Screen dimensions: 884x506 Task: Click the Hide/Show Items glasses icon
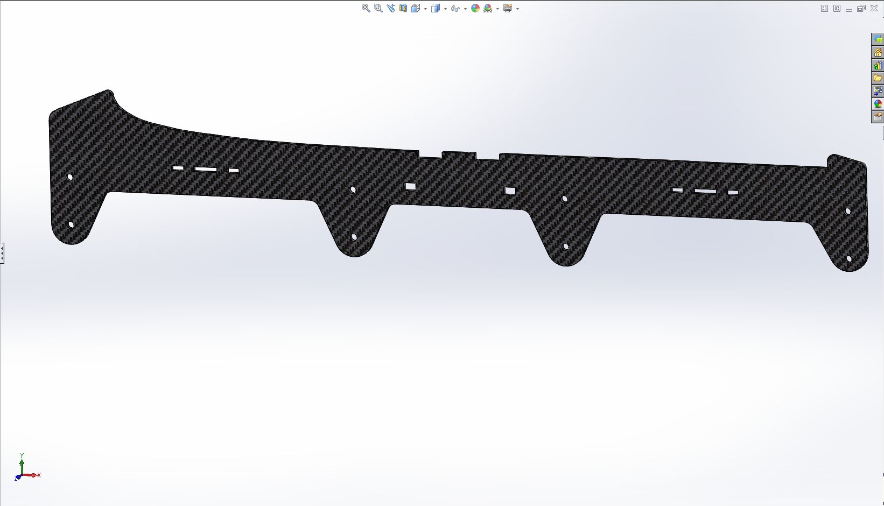[x=455, y=8]
